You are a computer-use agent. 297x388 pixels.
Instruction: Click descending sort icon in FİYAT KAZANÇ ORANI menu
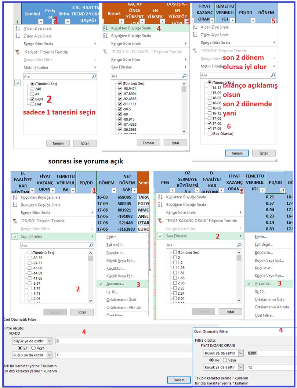click(x=160, y=205)
